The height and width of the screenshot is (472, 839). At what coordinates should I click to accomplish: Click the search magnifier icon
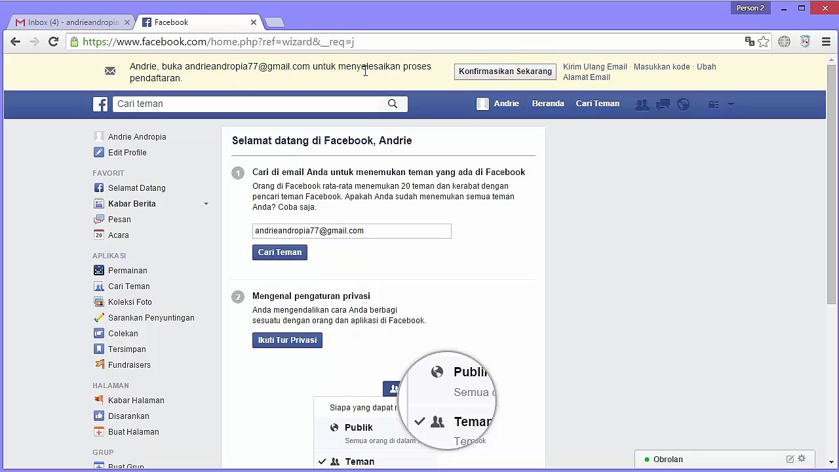pyautogui.click(x=393, y=104)
